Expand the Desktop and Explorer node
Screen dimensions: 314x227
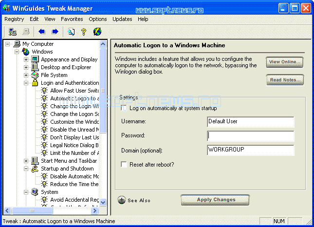click(x=26, y=67)
